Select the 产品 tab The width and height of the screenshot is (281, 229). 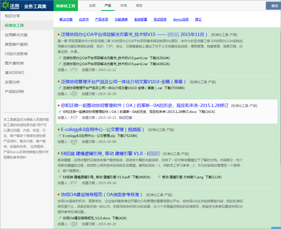coord(108,6)
